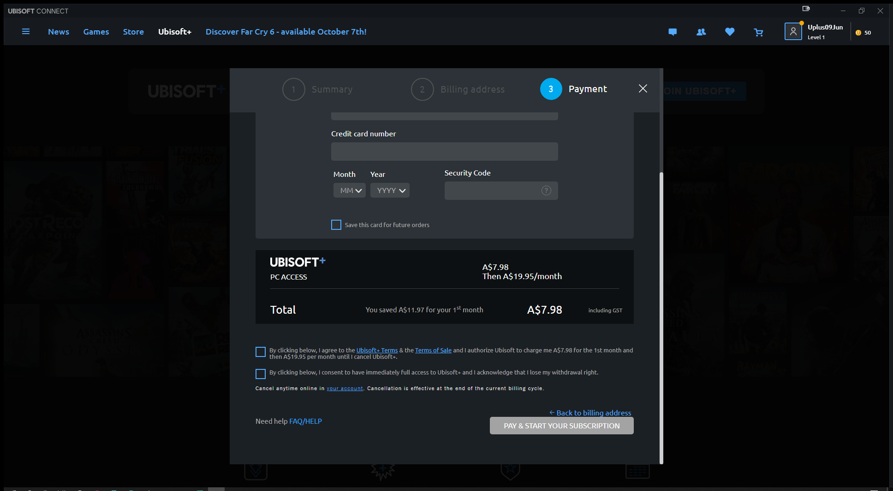Click the security code help icon
The height and width of the screenshot is (491, 893).
pos(546,191)
